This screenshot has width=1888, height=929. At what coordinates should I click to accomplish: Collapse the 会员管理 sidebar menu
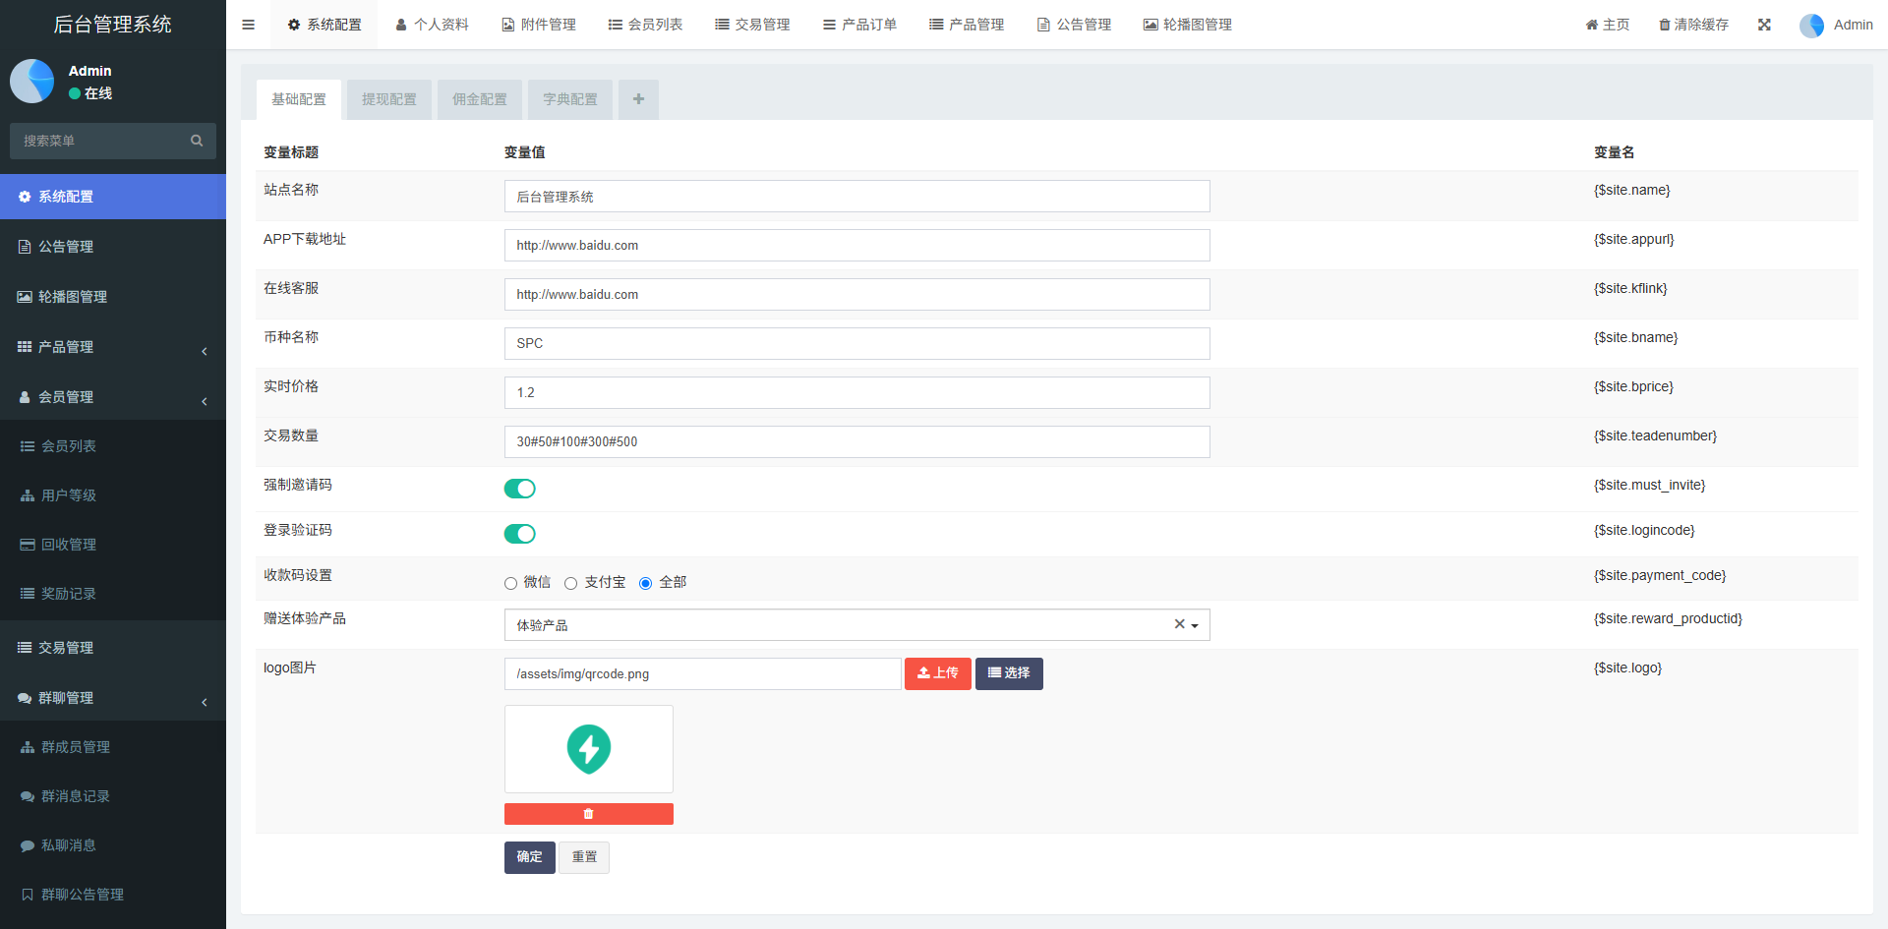[113, 397]
